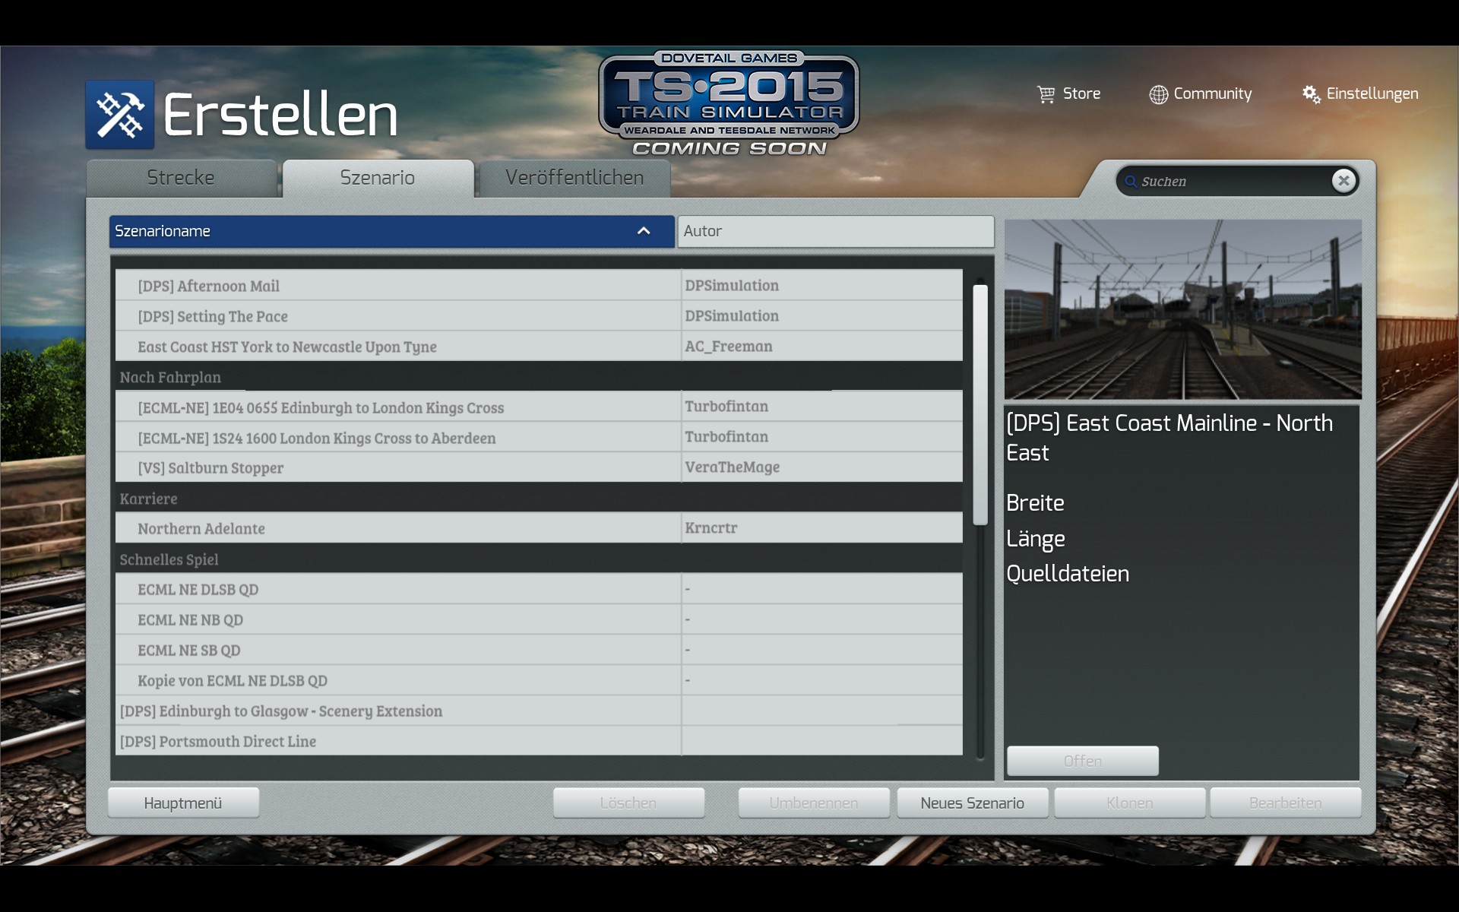Select the Northern Adelante scenario
1459x912 pixels.
(201, 529)
